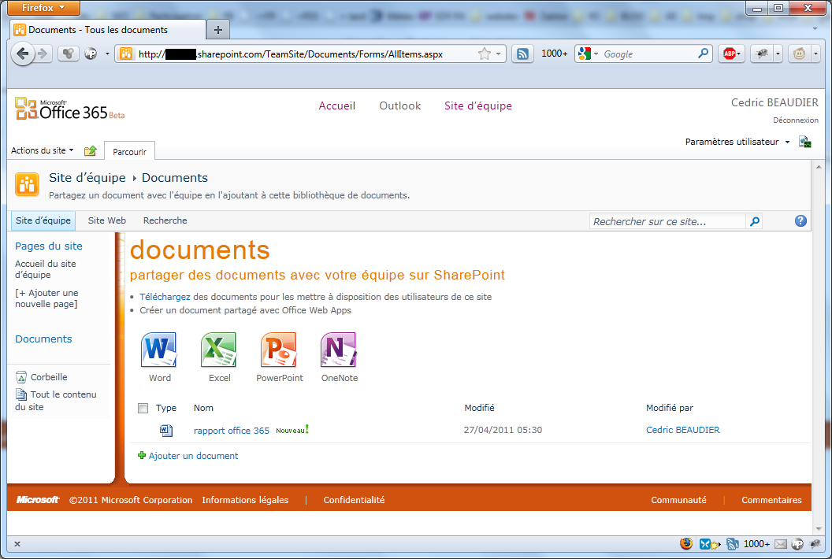832x559 pixels.
Task: Click the RSS icon in the status bar
Action: 732,543
